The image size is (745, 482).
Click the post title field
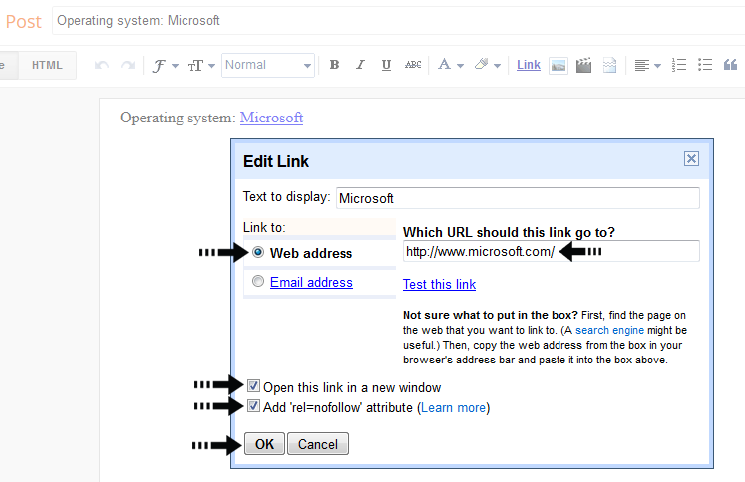pyautogui.click(x=398, y=20)
